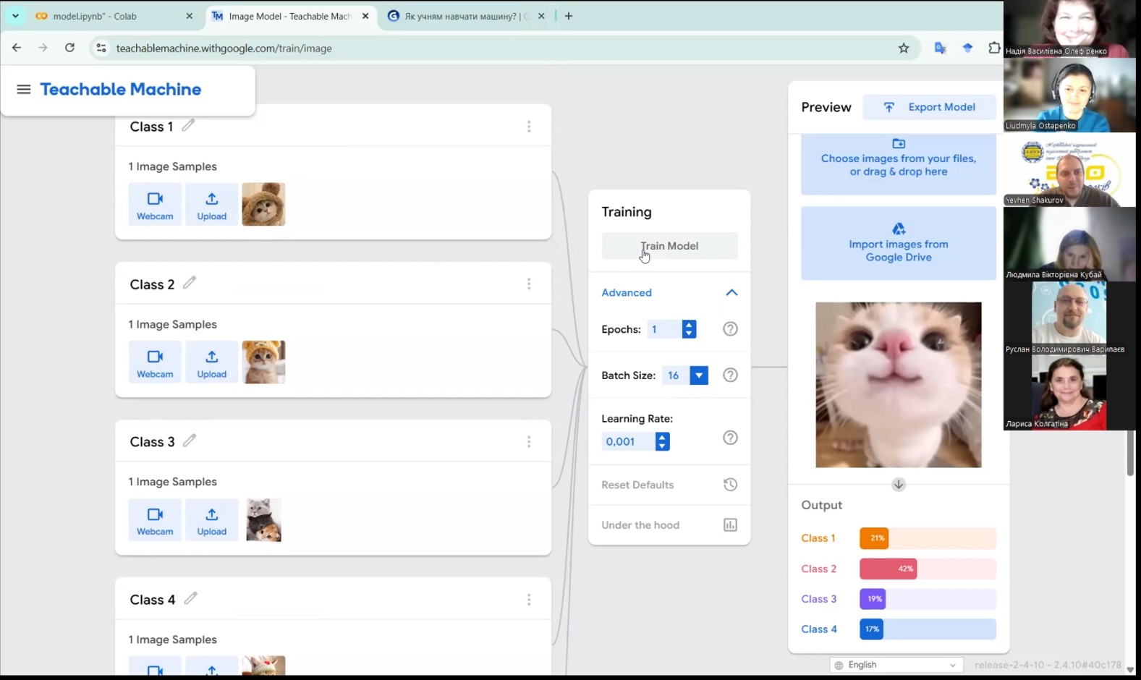Click Webcam in Class 3
Viewport: 1141px width, 680px height.
(155, 520)
